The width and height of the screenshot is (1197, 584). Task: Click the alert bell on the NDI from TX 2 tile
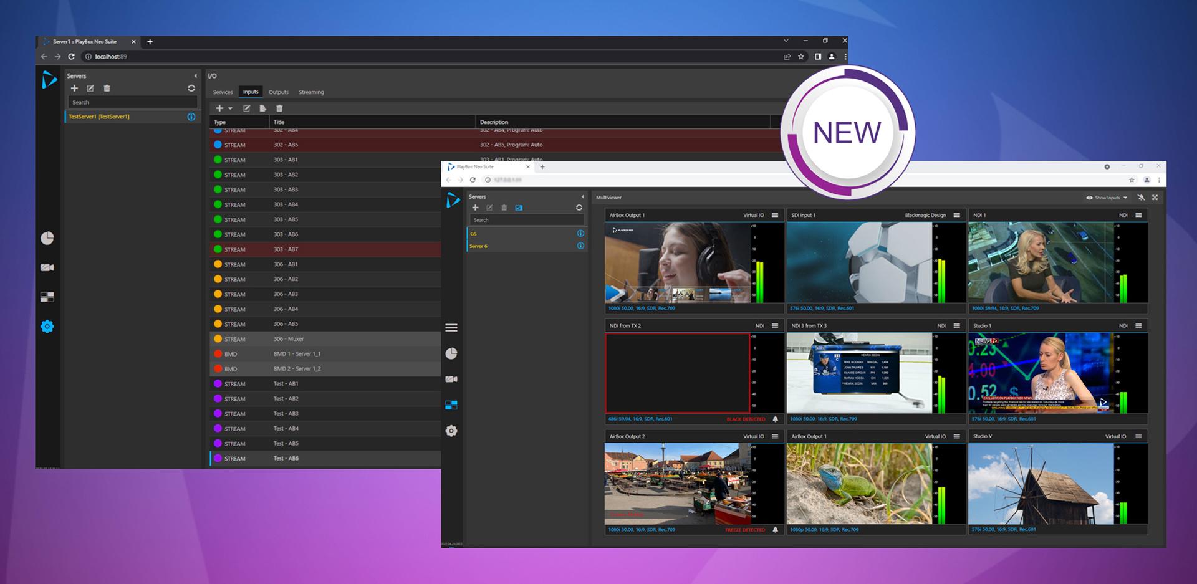tap(775, 419)
